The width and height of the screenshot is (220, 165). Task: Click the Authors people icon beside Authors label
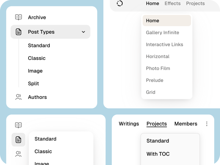[x=18, y=97]
